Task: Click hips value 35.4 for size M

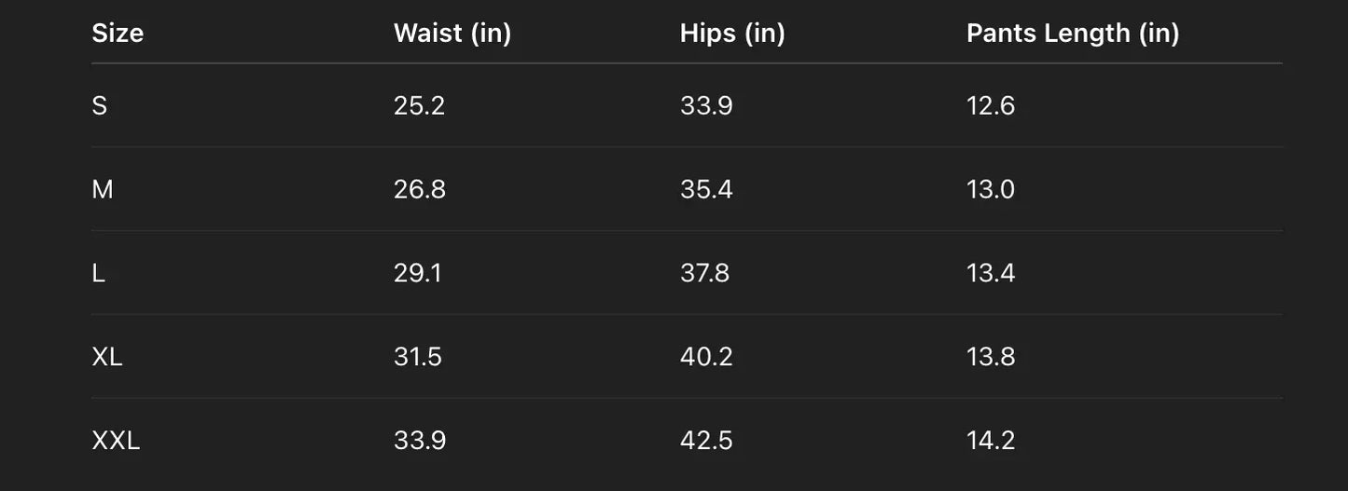Action: pos(706,189)
